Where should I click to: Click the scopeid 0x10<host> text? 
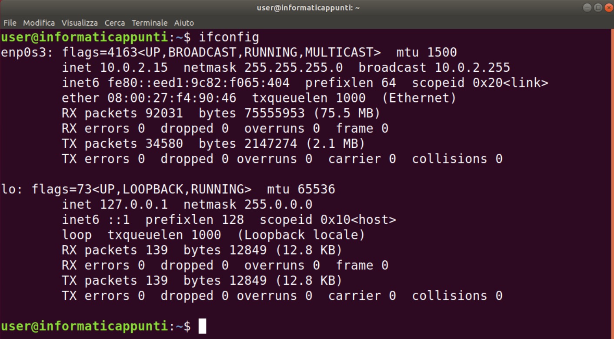pos(328,220)
